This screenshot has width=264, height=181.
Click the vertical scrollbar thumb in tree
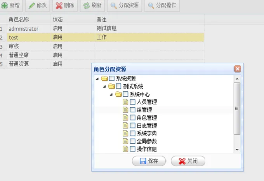point(237,109)
